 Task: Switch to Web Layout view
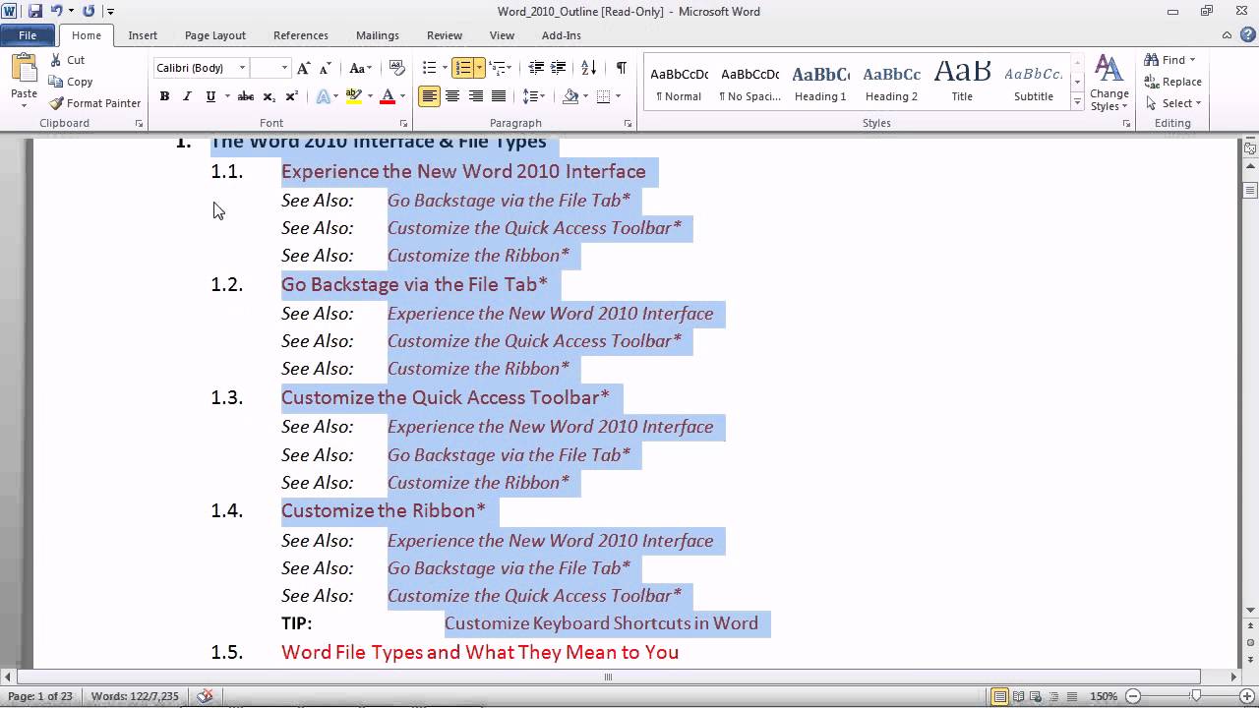1034,696
